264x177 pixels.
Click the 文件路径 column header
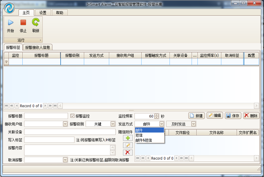pyautogui.click(x=183, y=133)
